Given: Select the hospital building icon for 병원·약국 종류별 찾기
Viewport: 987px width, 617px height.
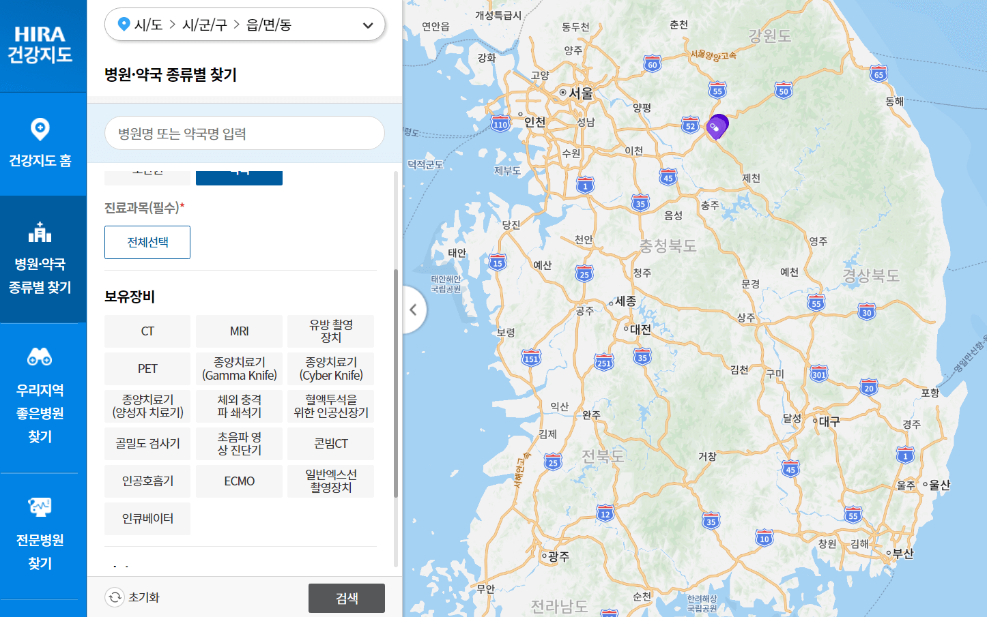Looking at the screenshot, I should (x=41, y=232).
